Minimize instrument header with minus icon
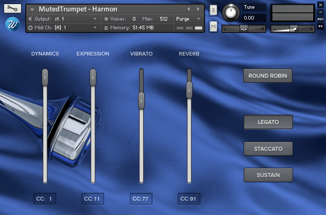The image size is (326, 215). pos(320,12)
